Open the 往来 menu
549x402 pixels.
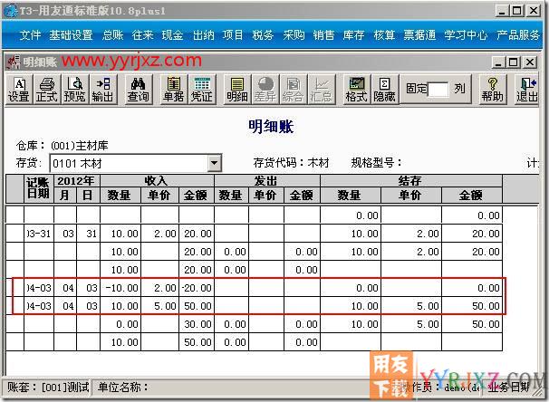coord(142,35)
